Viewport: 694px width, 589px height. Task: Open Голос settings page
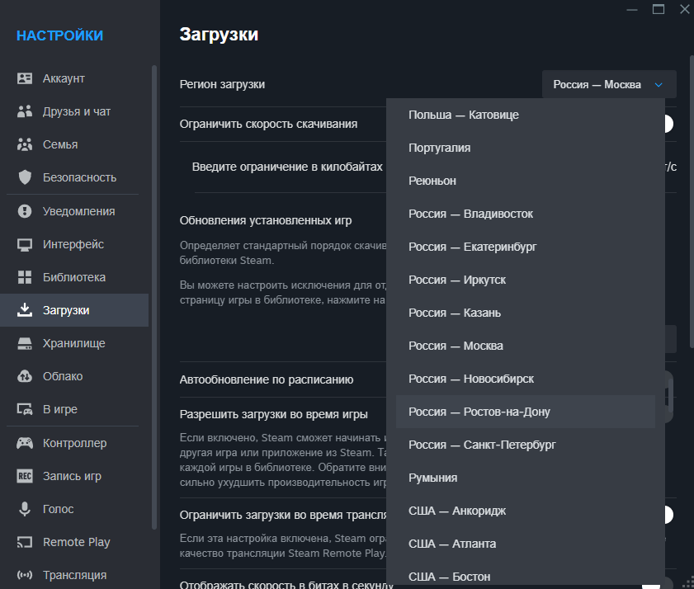tap(74, 509)
